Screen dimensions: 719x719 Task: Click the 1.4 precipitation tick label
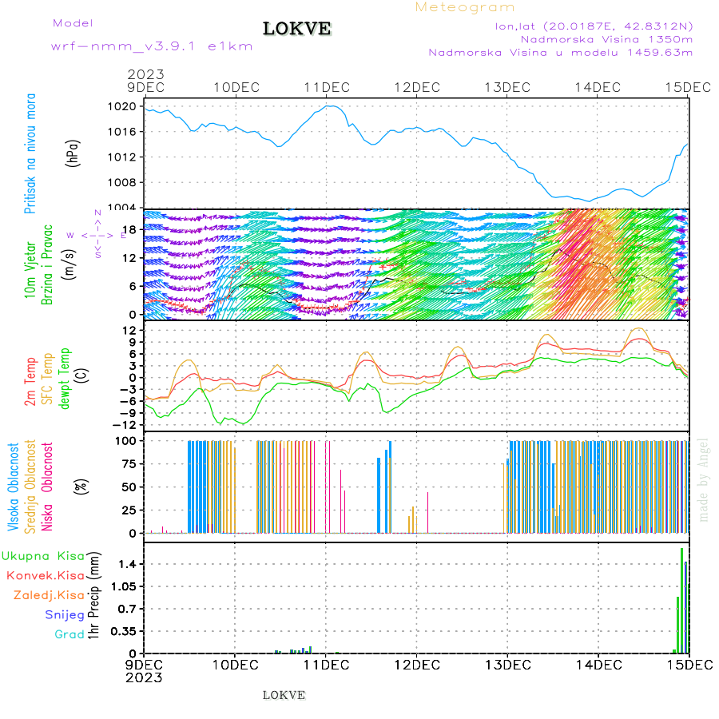(x=128, y=565)
